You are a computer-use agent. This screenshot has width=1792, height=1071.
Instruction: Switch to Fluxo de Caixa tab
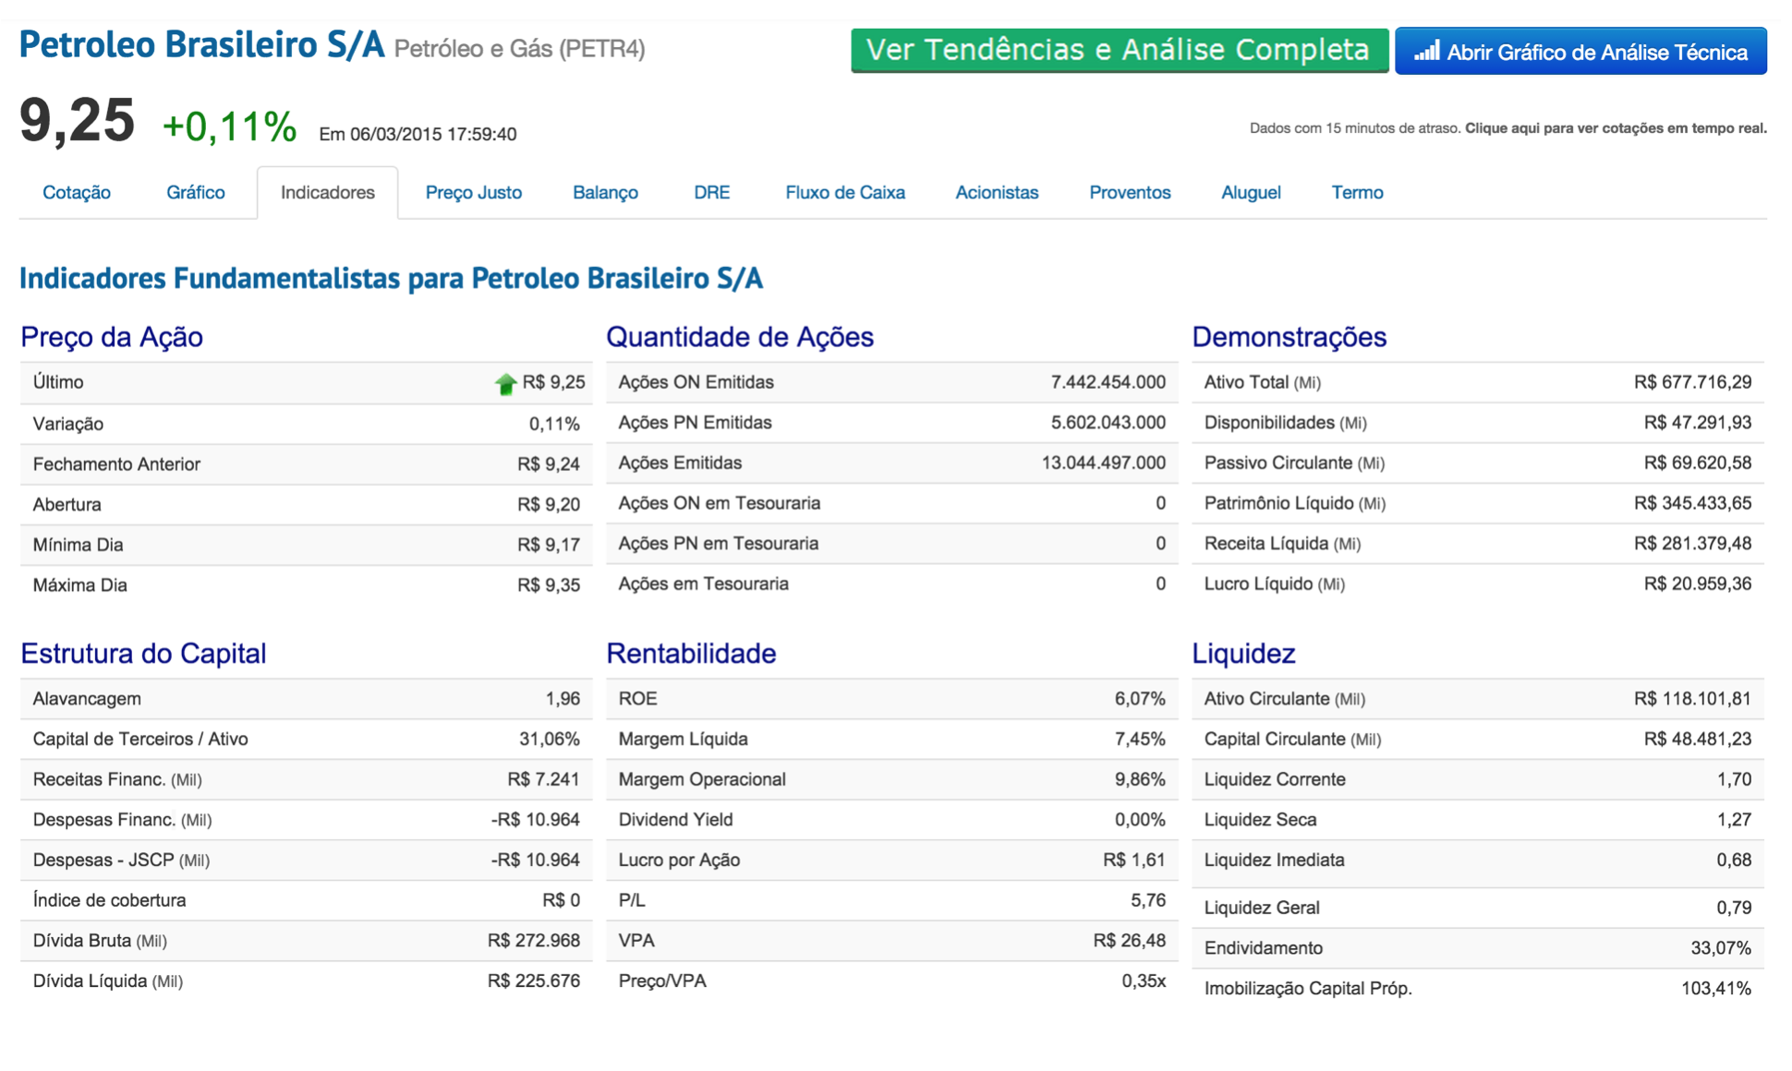[x=845, y=192]
